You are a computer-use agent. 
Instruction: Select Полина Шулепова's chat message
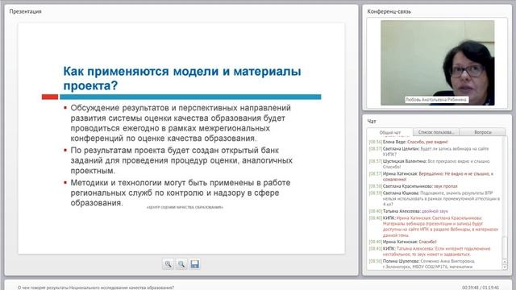[422, 263]
